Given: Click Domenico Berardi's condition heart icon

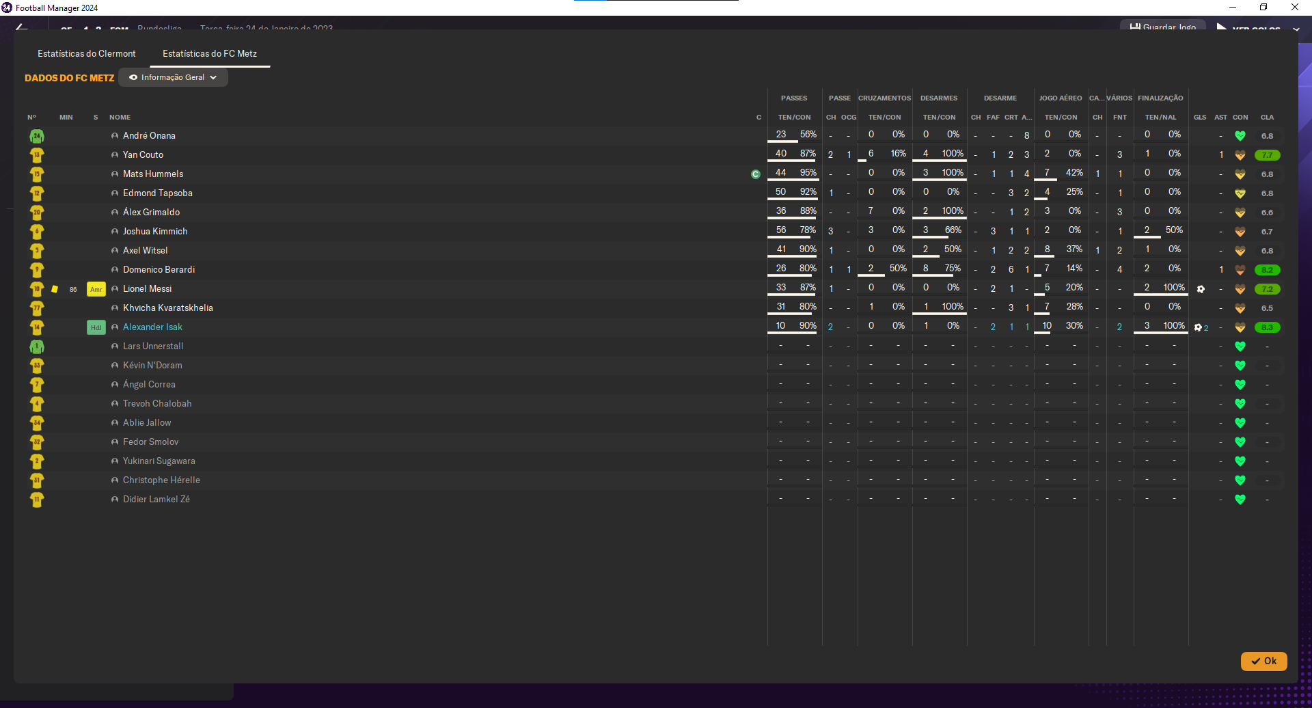Looking at the screenshot, I should point(1240,270).
